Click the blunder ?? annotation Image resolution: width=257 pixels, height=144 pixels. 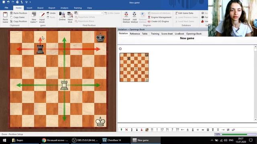click(177, 130)
